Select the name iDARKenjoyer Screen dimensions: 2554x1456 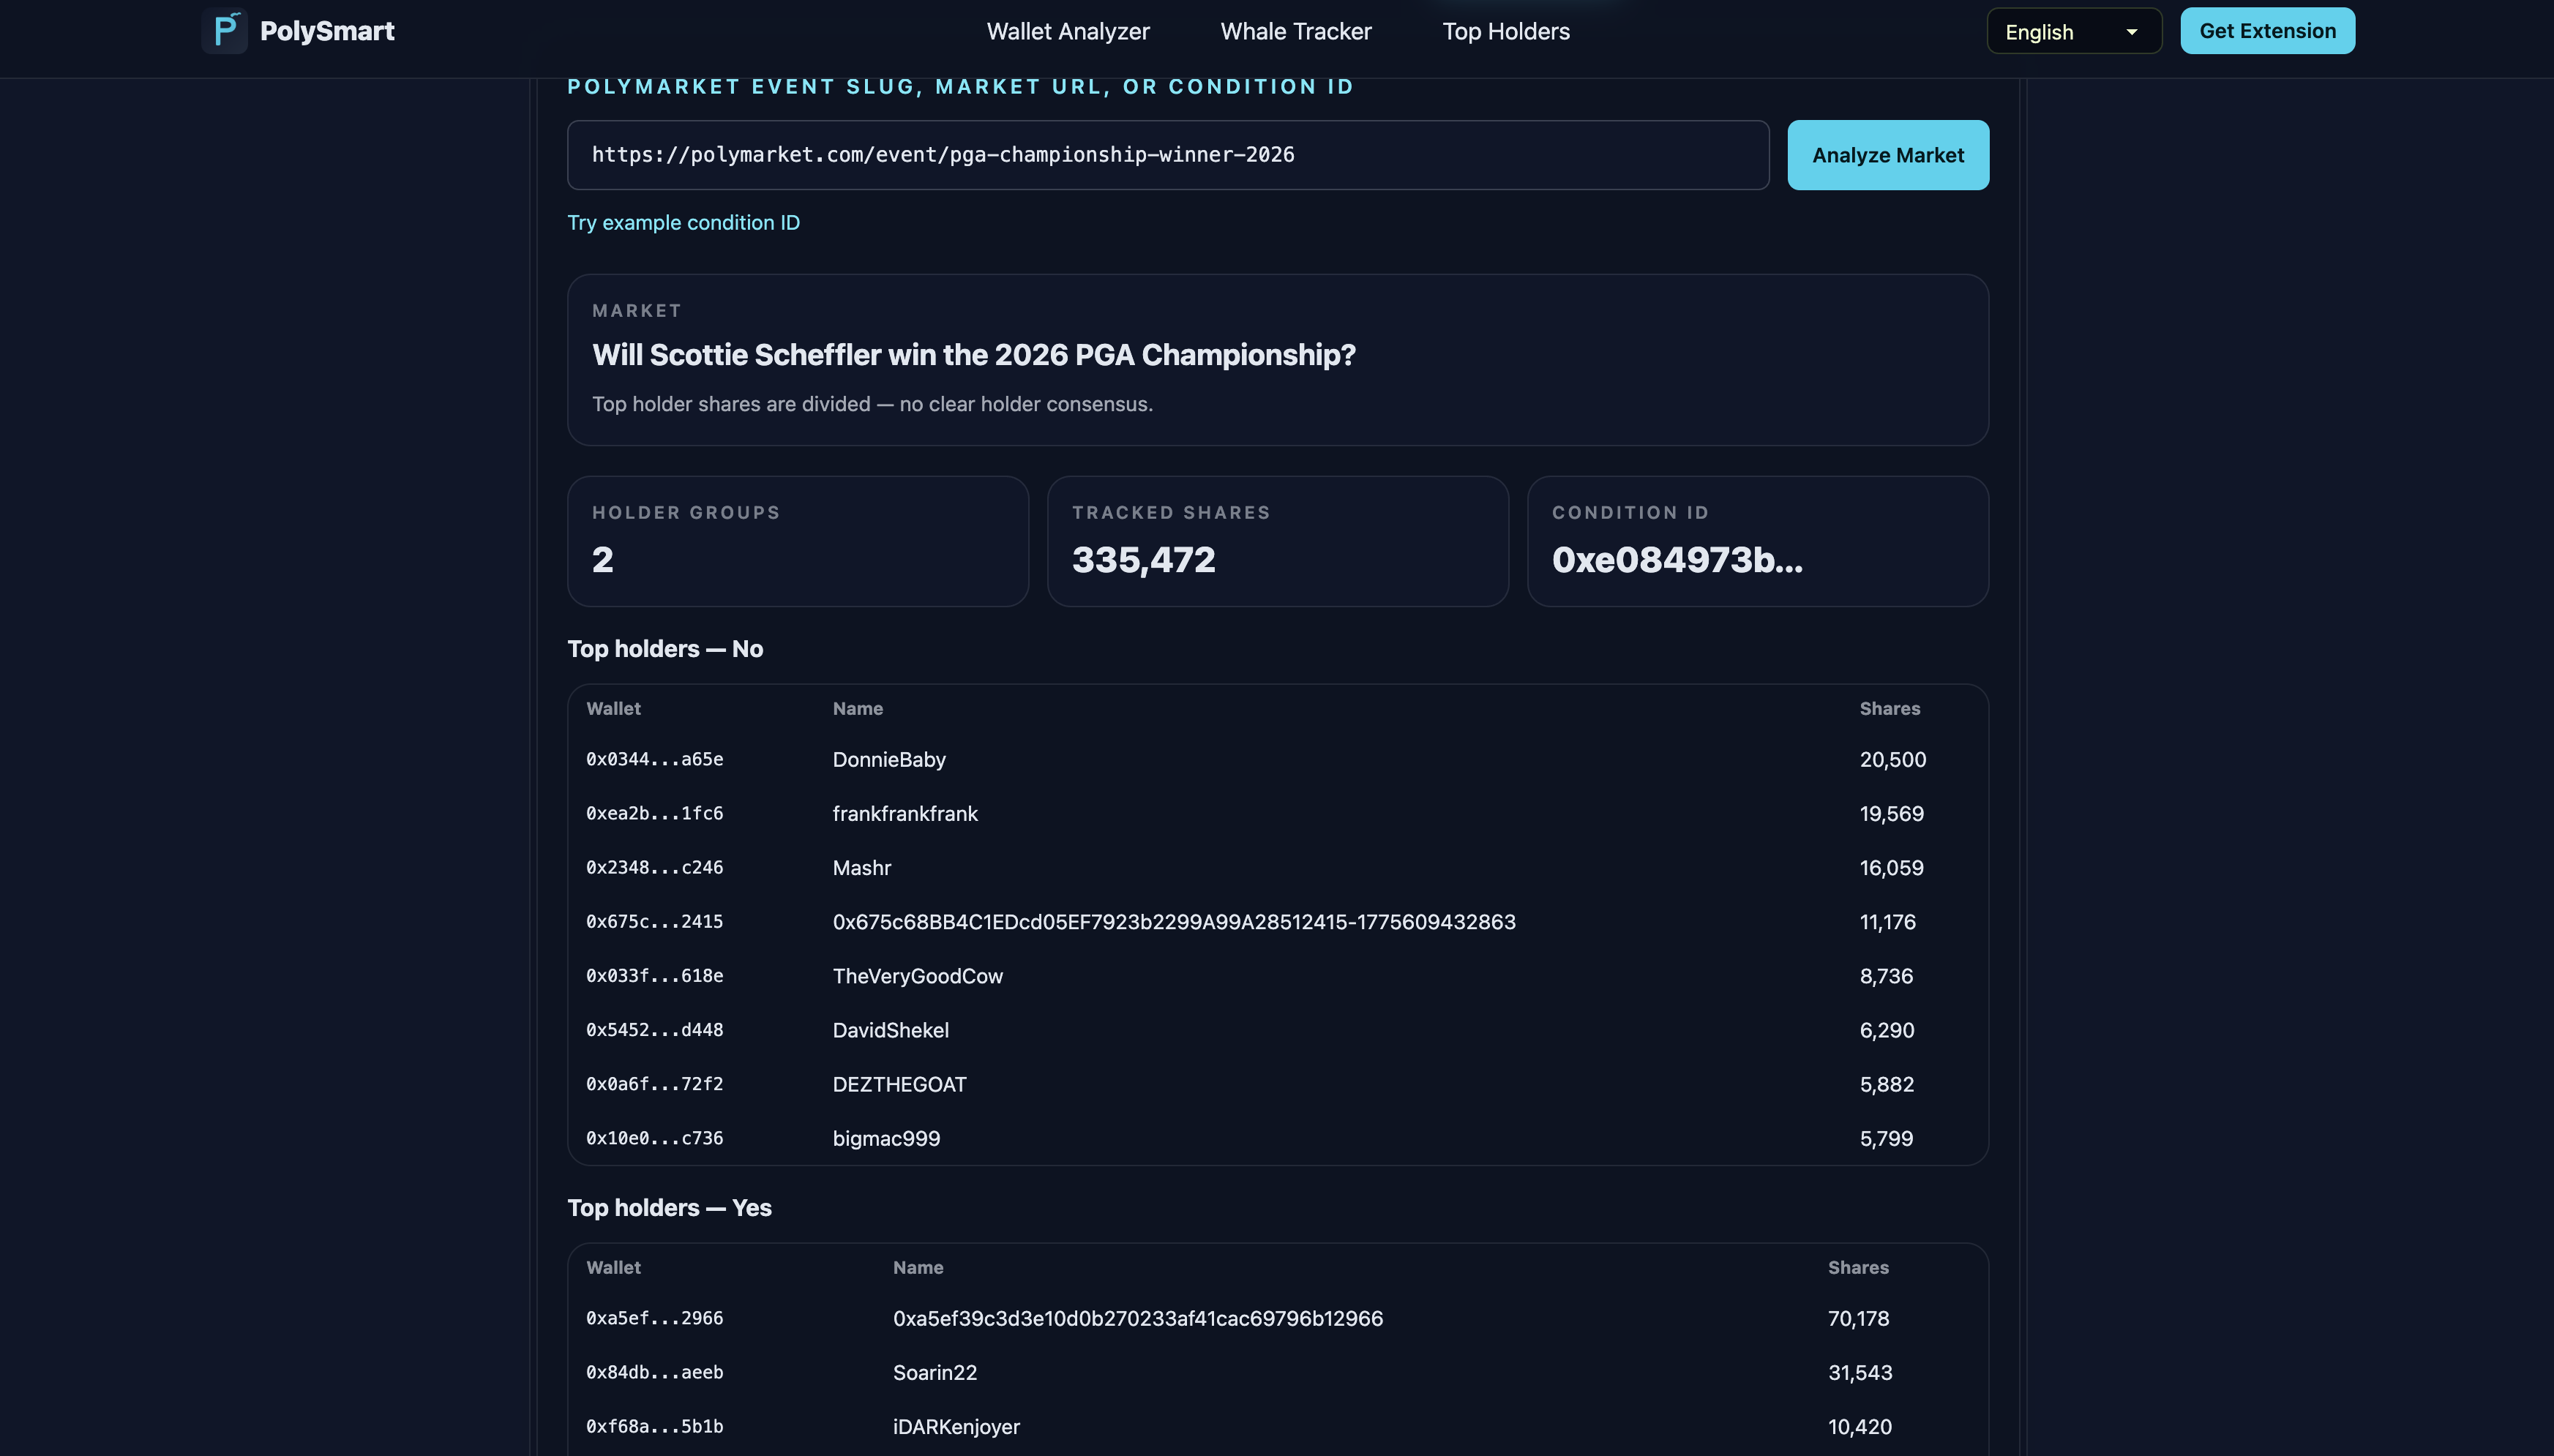956,1427
